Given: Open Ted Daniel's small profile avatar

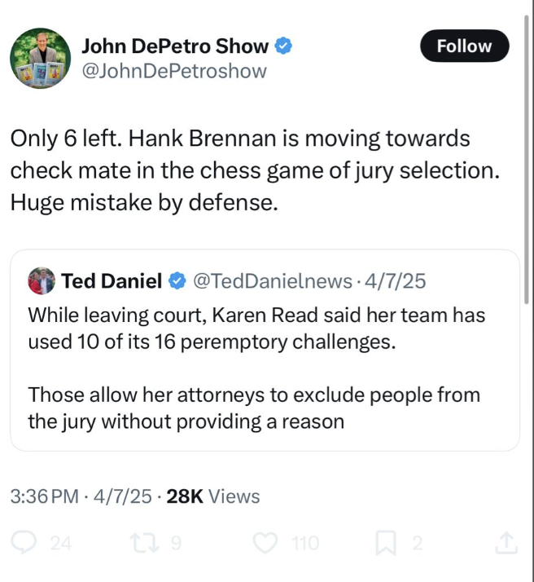Looking at the screenshot, I should click(x=42, y=282).
